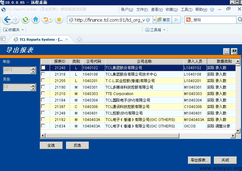Open the 账户(U) menu
The height and width of the screenshot is (171, 242).
click(x=127, y=10)
